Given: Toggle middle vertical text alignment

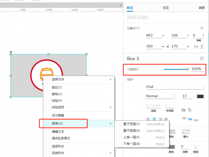Looking at the screenshot, I should click(190, 119).
